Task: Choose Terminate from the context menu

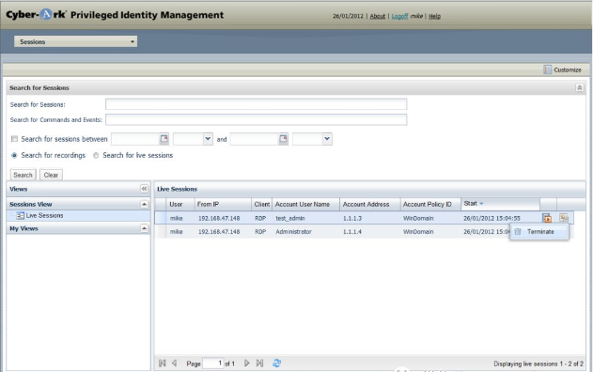Action: 540,232
